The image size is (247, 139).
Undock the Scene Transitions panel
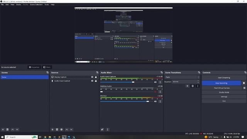click(x=199, y=73)
